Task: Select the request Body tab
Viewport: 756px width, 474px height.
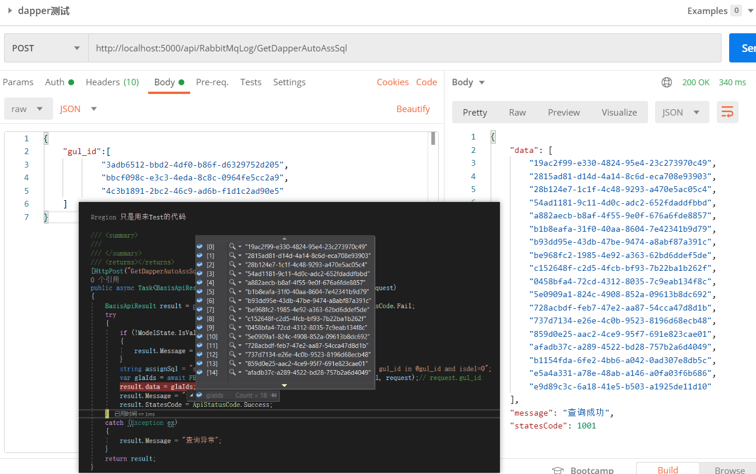Action: pos(169,82)
